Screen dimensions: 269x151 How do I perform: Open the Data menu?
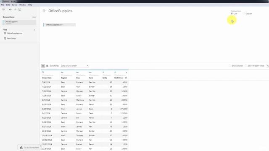pyautogui.click(x=8, y=5)
